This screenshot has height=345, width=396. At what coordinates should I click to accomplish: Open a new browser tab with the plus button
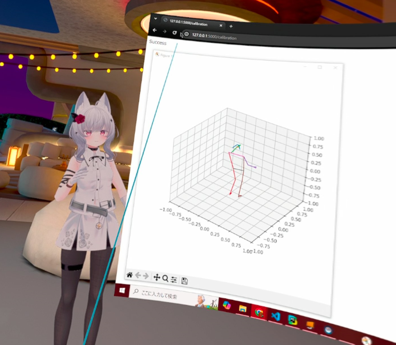coord(231,26)
